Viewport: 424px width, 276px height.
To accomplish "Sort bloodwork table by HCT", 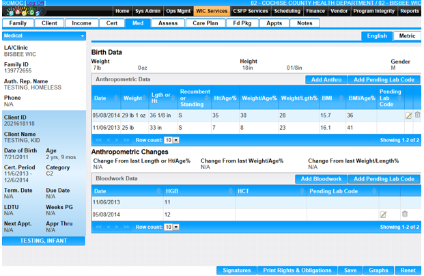I will 302,191.
